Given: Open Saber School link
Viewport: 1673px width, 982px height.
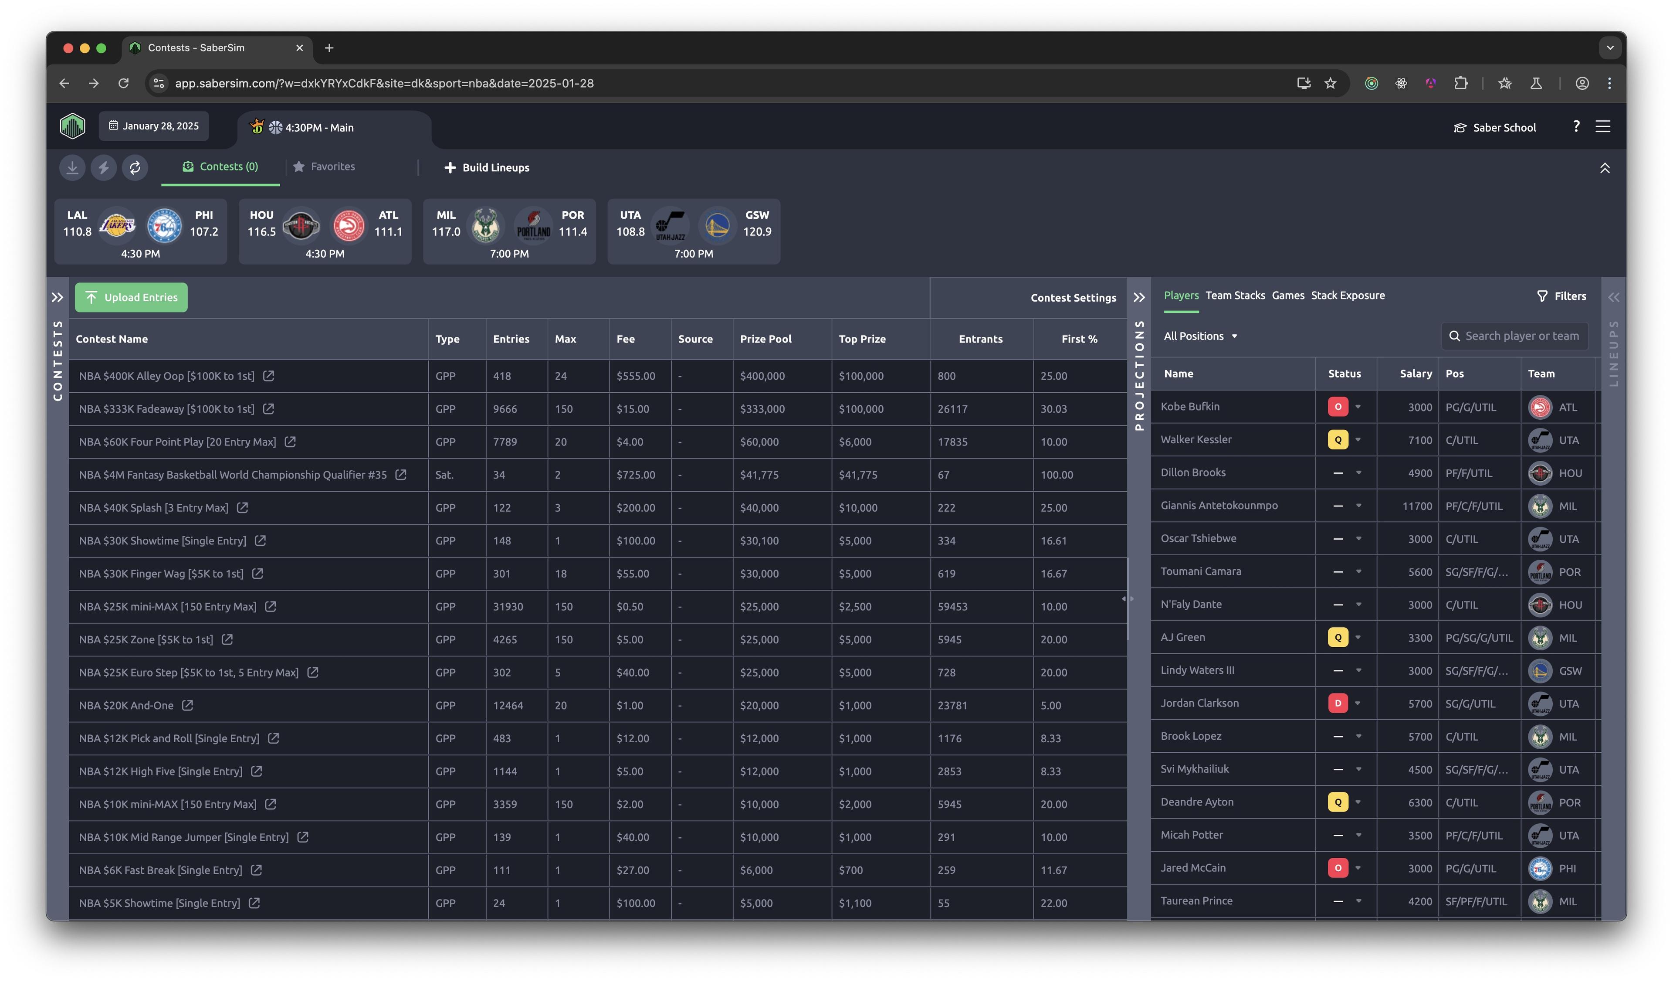Looking at the screenshot, I should 1495,127.
